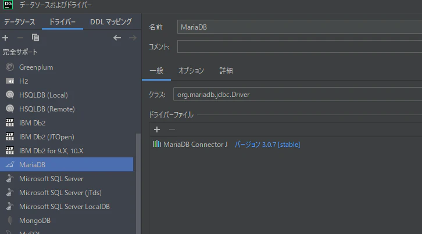Select HSQLDB (Remote) driver
This screenshot has height=234, width=422.
(66, 109)
